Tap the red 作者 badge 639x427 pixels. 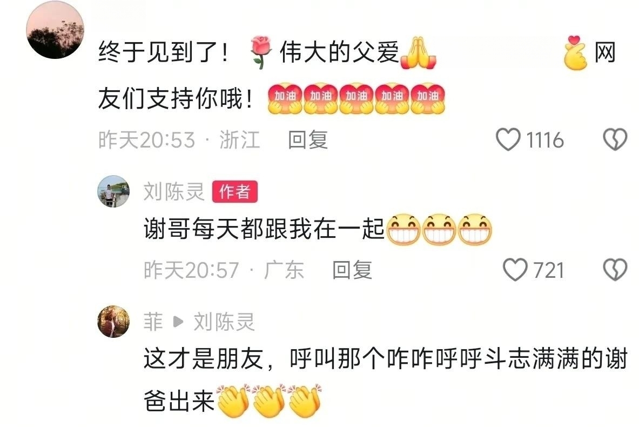(x=235, y=192)
